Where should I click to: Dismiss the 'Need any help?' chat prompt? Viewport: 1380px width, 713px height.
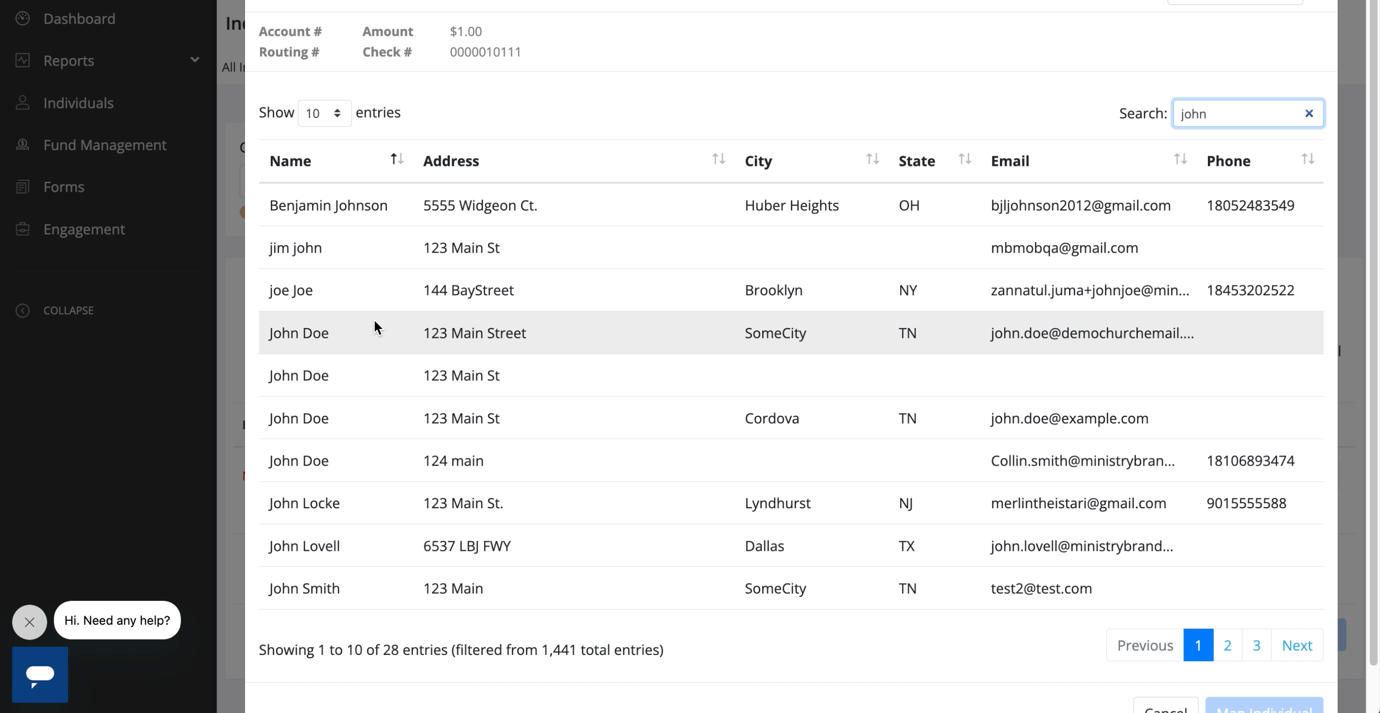point(29,622)
